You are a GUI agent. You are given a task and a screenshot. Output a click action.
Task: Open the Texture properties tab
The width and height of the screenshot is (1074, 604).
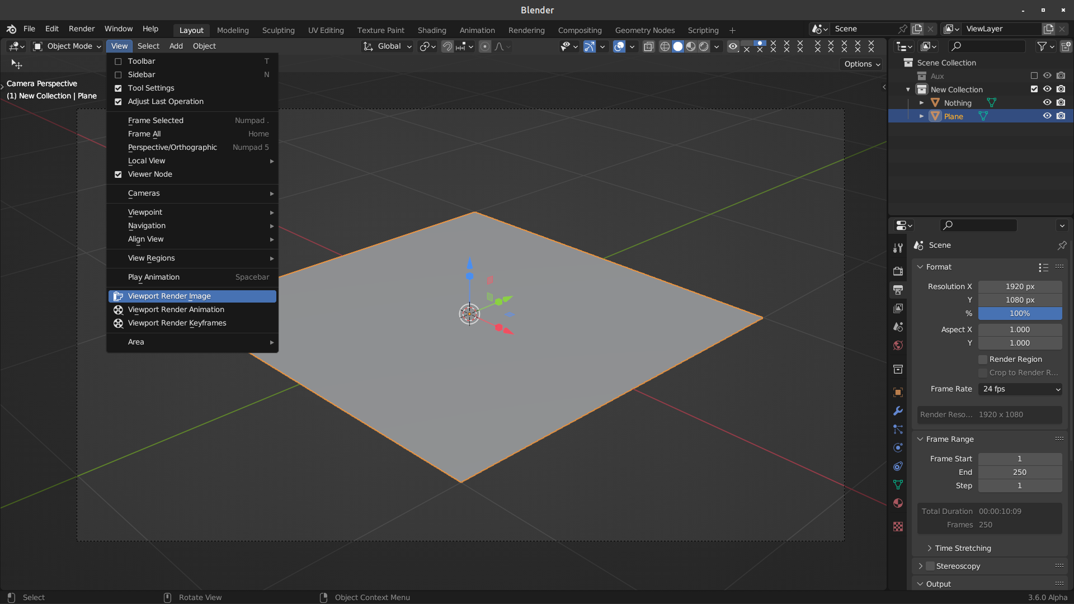point(898,526)
